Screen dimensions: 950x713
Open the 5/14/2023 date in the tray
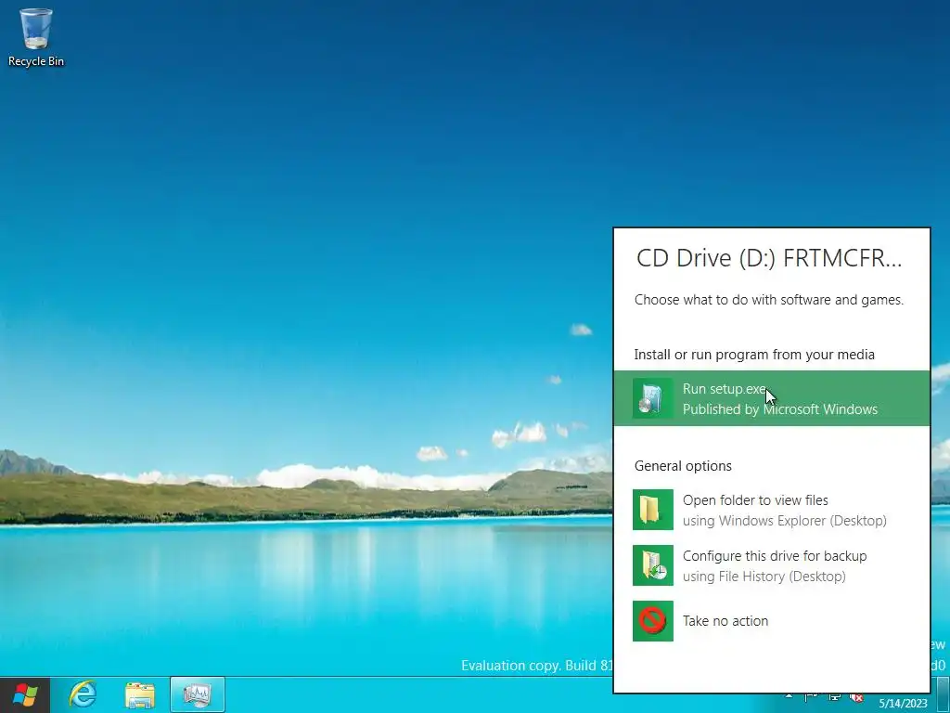tap(903, 704)
